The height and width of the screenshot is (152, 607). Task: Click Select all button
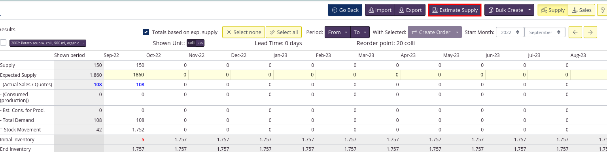tap(284, 32)
